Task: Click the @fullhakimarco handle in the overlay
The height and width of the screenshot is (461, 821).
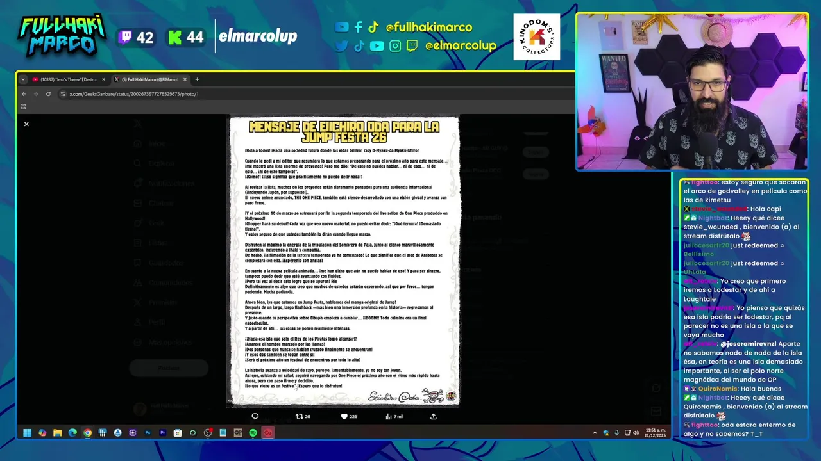Action: point(428,28)
